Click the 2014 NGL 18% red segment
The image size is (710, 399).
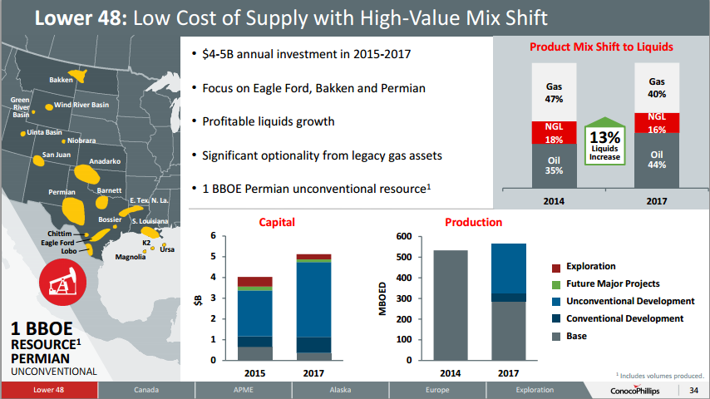pyautogui.click(x=554, y=133)
